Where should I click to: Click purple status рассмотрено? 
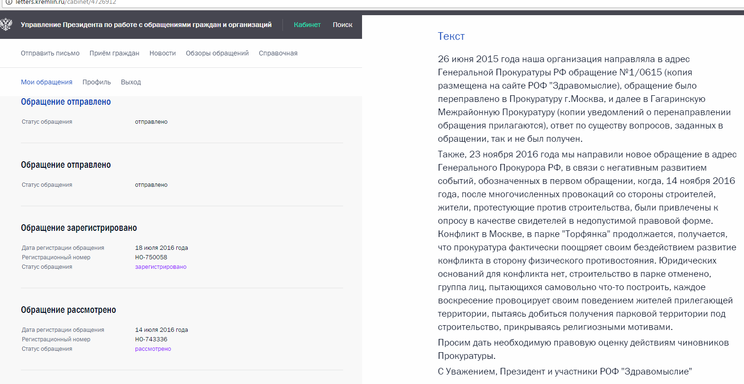tap(153, 349)
